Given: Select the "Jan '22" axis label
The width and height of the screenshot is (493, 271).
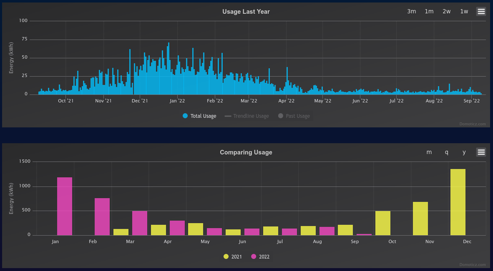Looking at the screenshot, I should pyautogui.click(x=177, y=101).
